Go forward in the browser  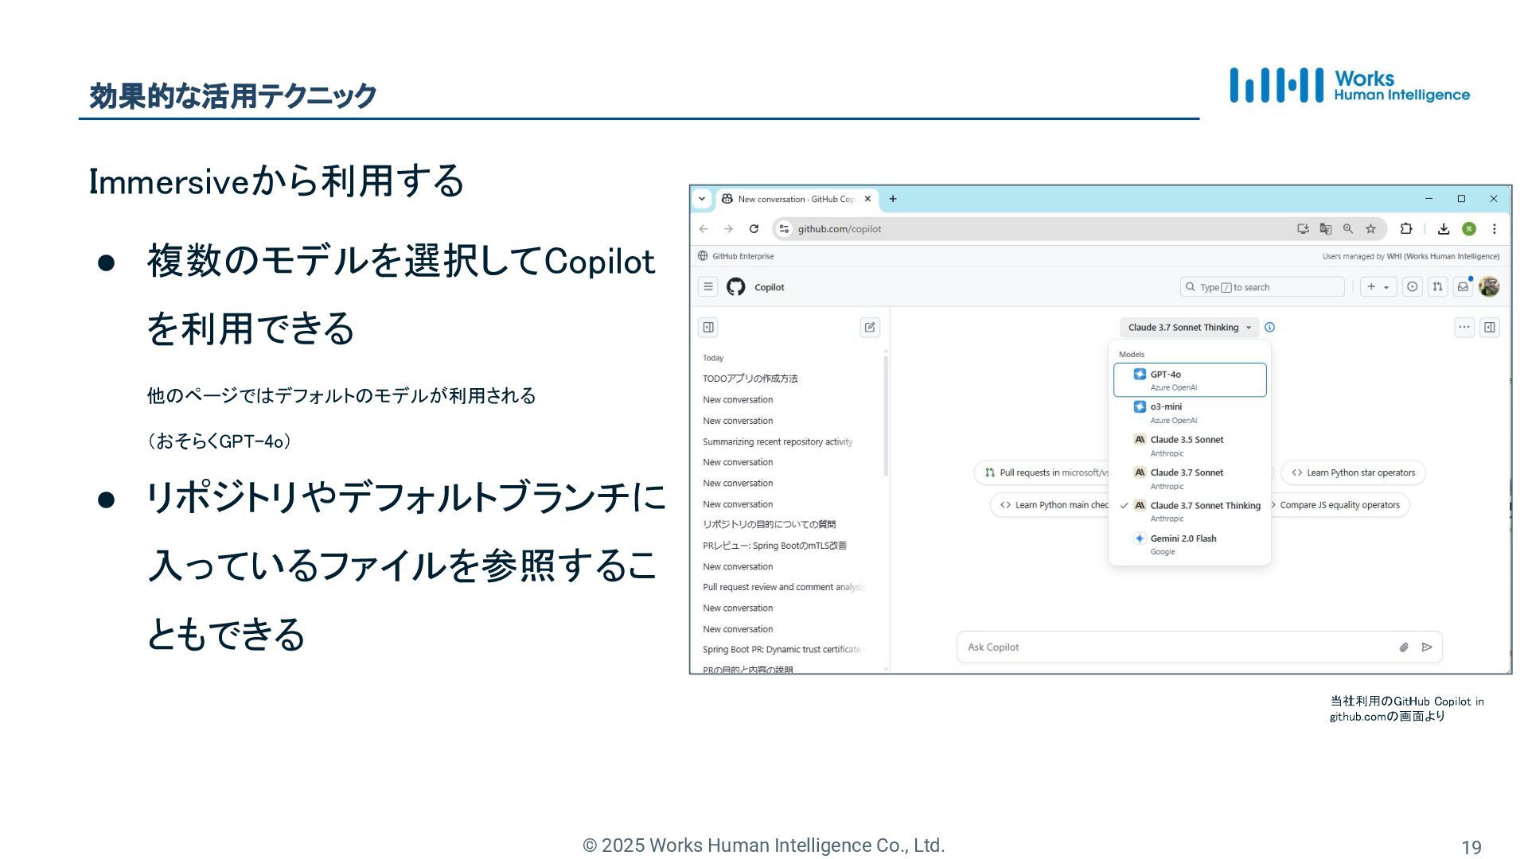tap(728, 229)
